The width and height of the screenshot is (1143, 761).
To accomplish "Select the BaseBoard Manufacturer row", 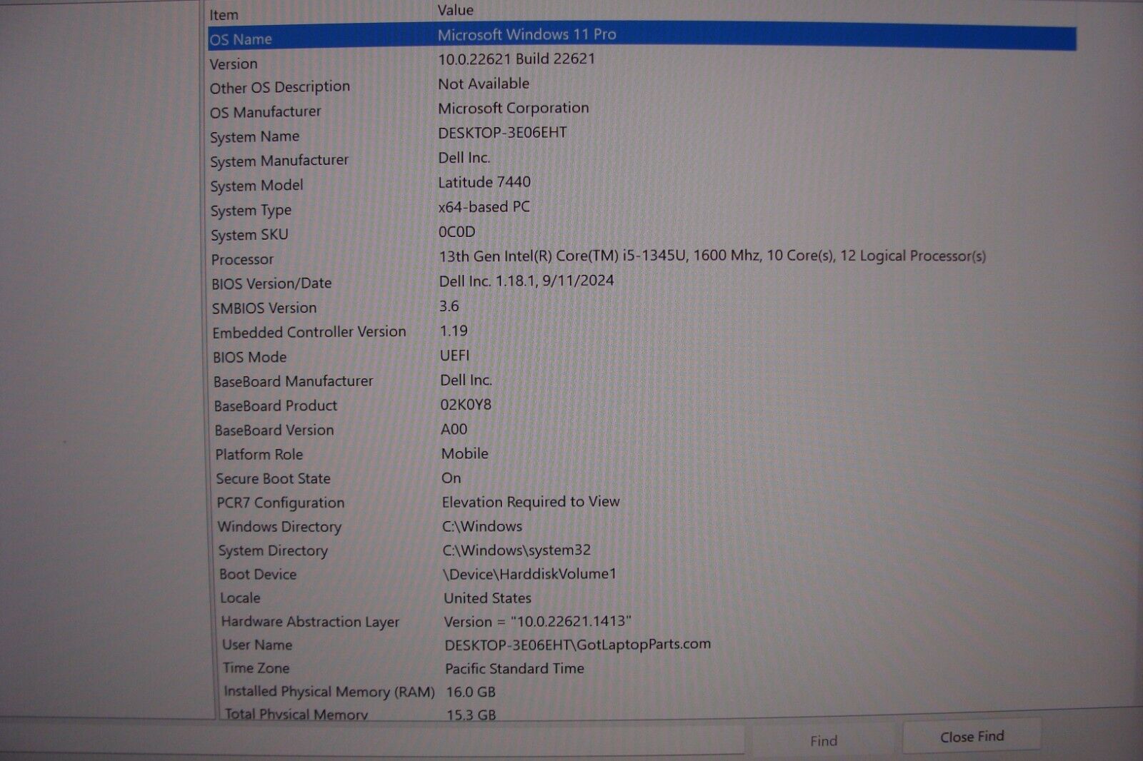I will [x=293, y=381].
